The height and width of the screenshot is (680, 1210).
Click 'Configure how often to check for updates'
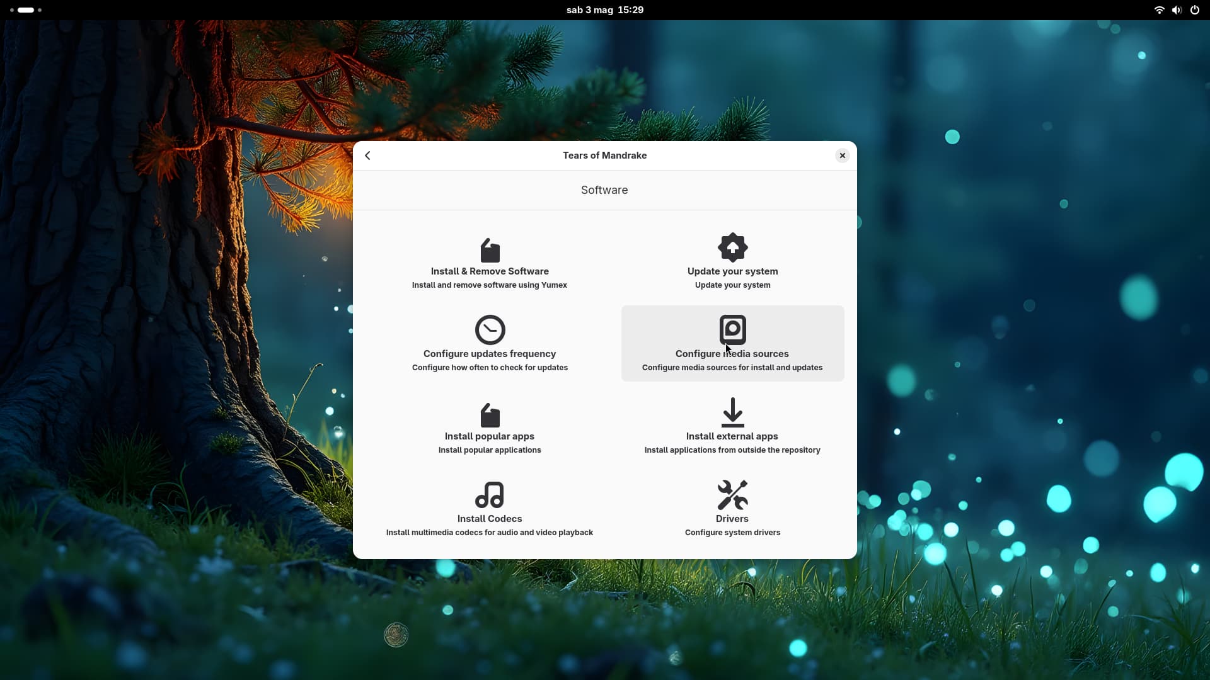[490, 368]
